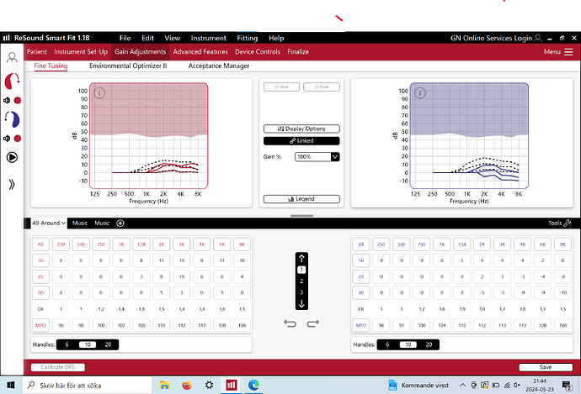The width and height of the screenshot is (581, 394).
Task: Set right-ear Handles to 6
Action: pyautogui.click(x=67, y=344)
